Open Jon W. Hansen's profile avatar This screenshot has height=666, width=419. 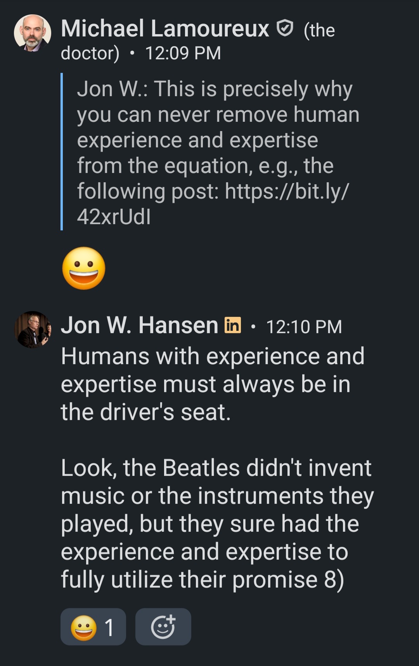point(33,329)
